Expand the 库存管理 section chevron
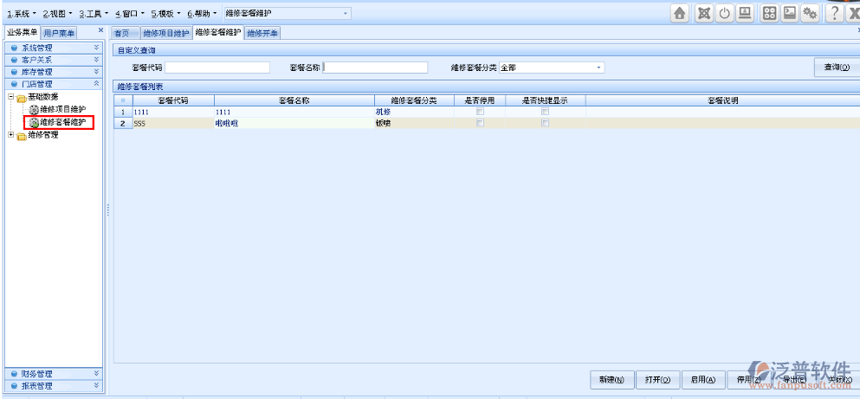 point(96,72)
